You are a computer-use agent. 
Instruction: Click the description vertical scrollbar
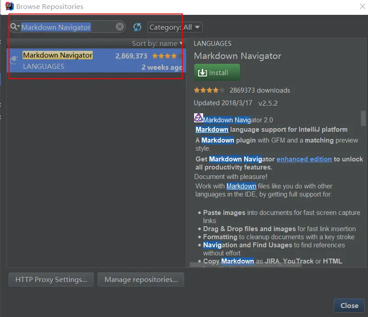[363, 118]
